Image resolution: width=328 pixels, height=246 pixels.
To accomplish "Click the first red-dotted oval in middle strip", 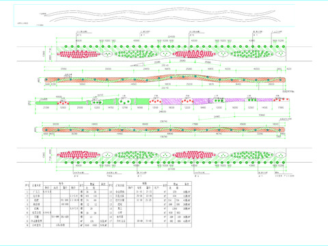I will tap(63, 102).
